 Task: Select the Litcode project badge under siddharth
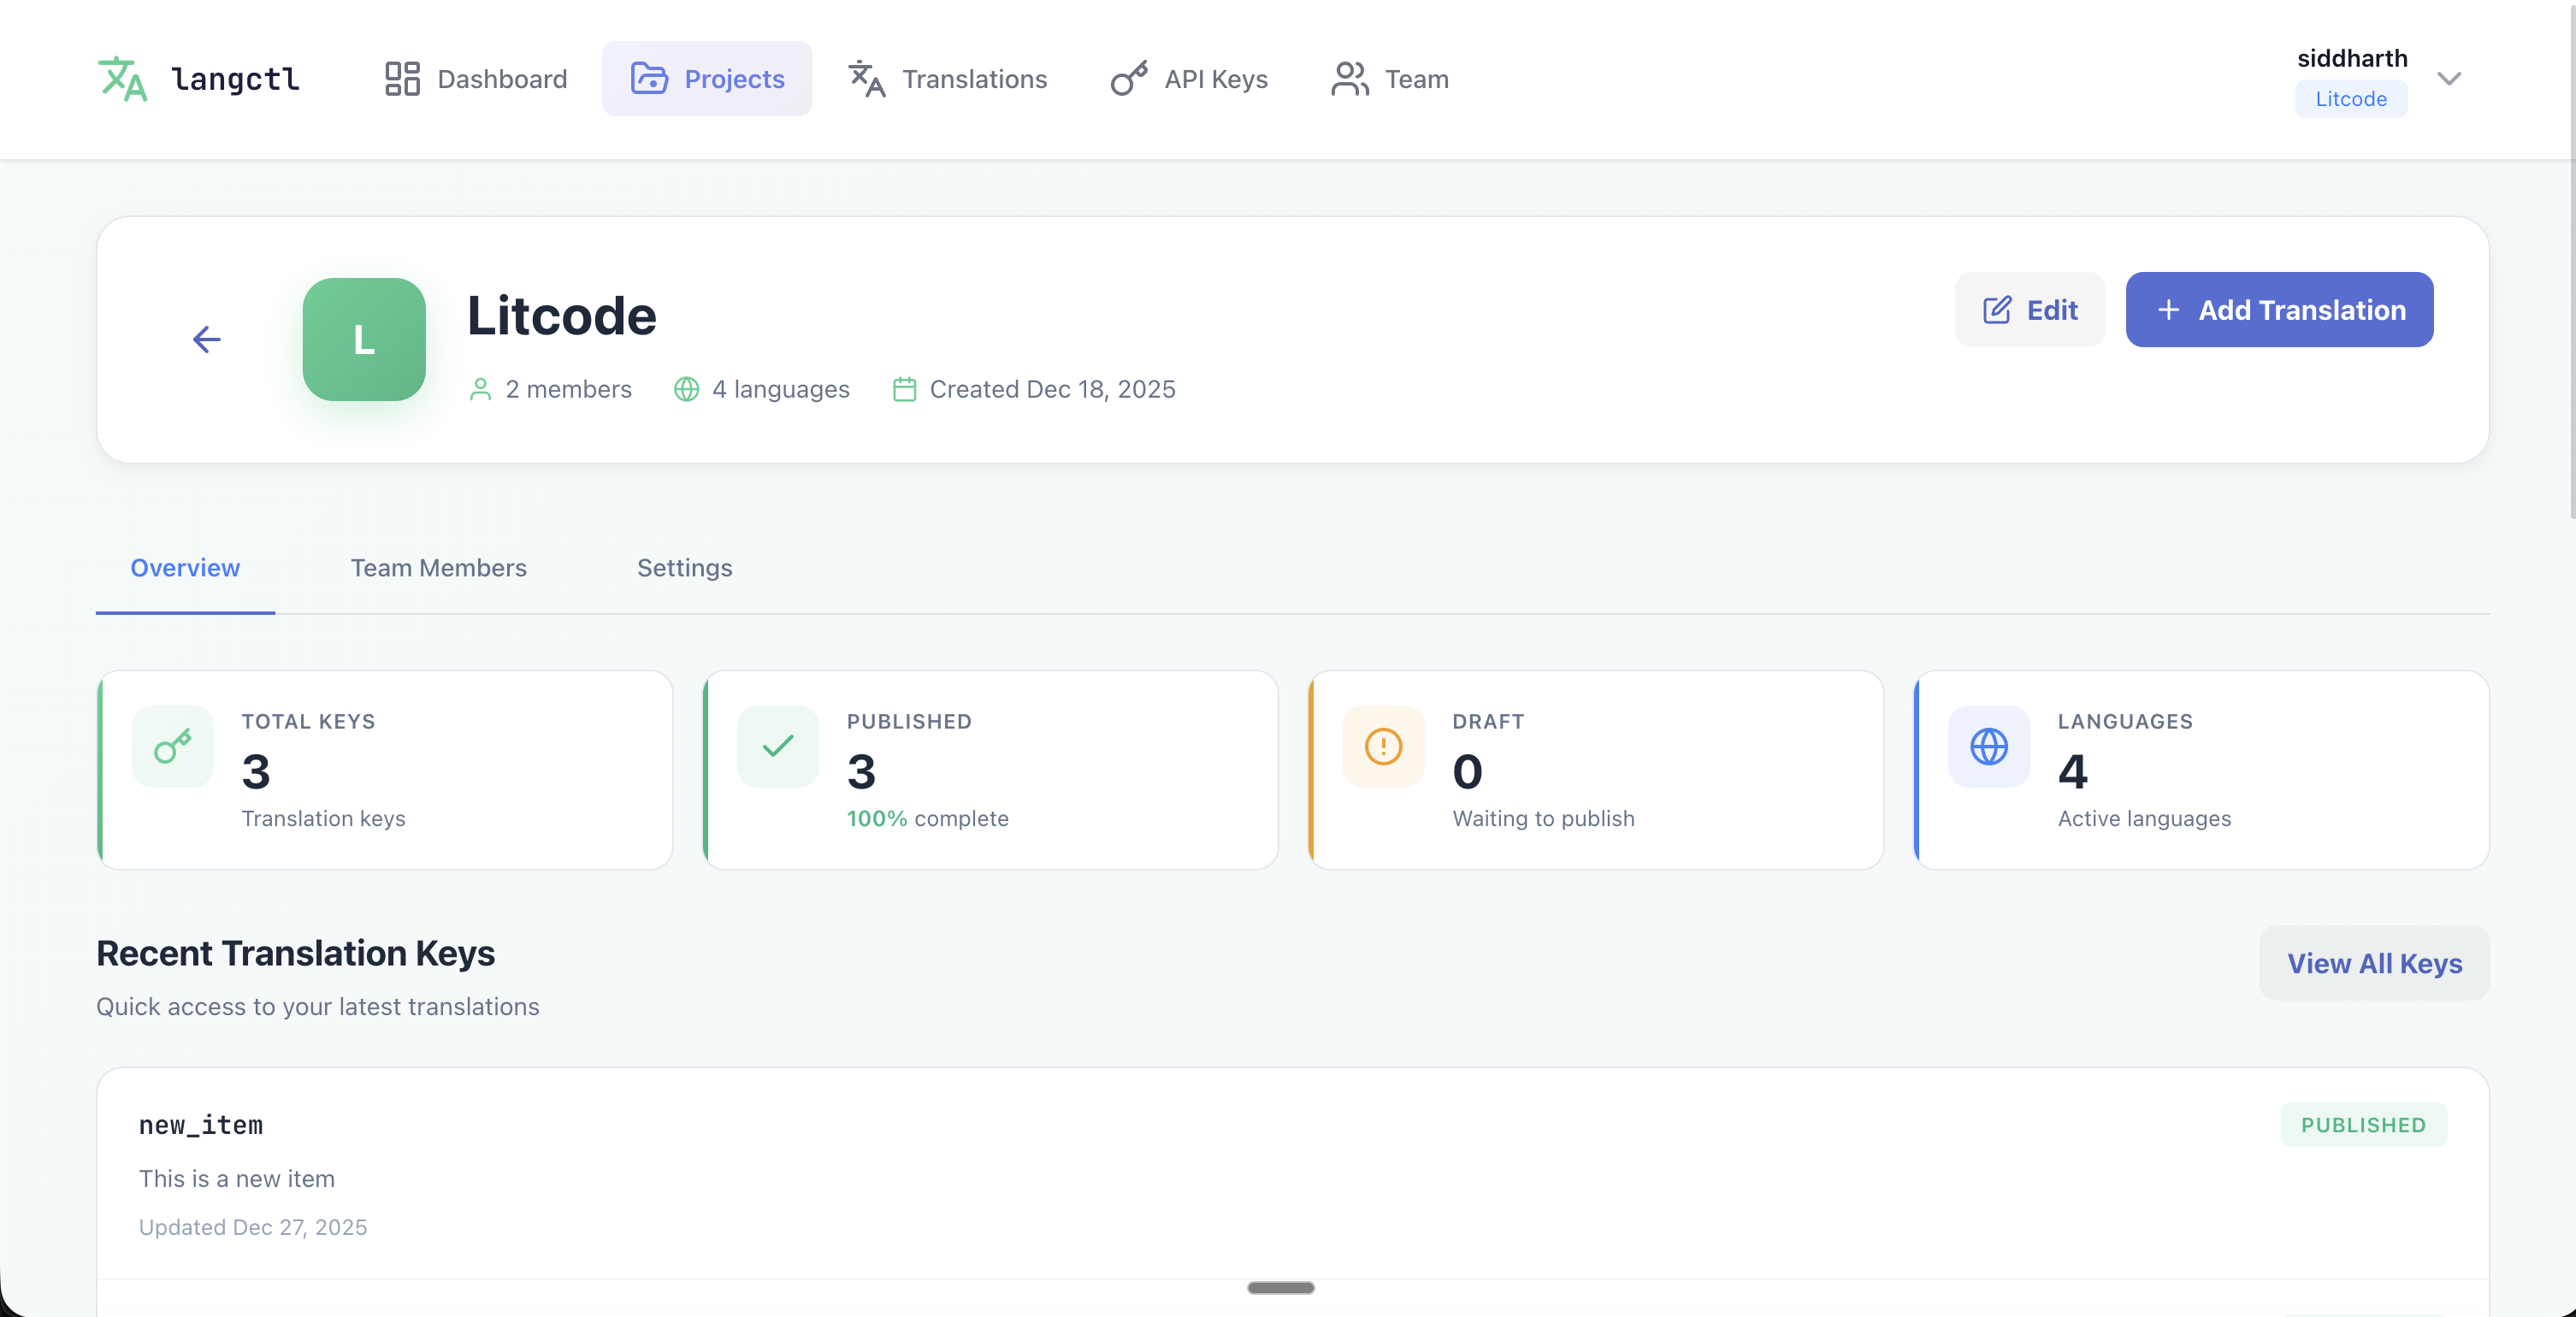2351,98
